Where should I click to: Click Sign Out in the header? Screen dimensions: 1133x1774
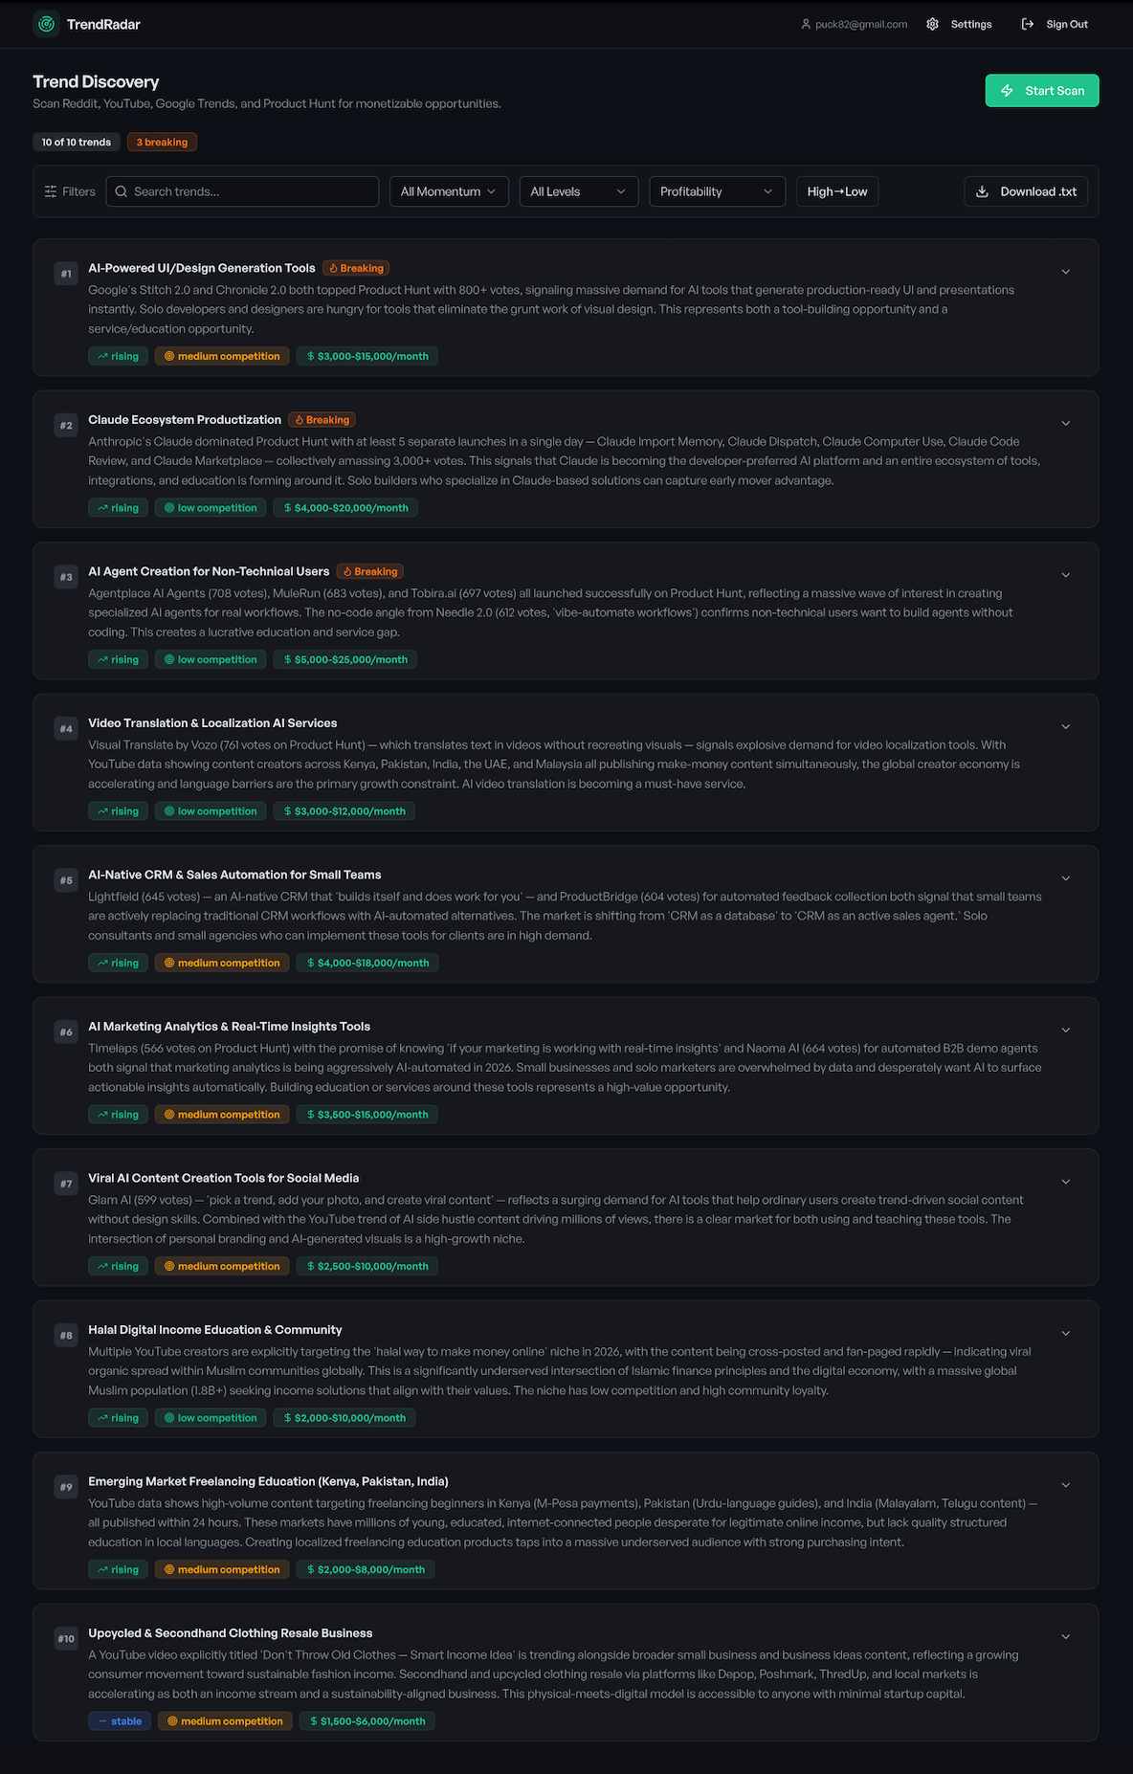(1055, 24)
